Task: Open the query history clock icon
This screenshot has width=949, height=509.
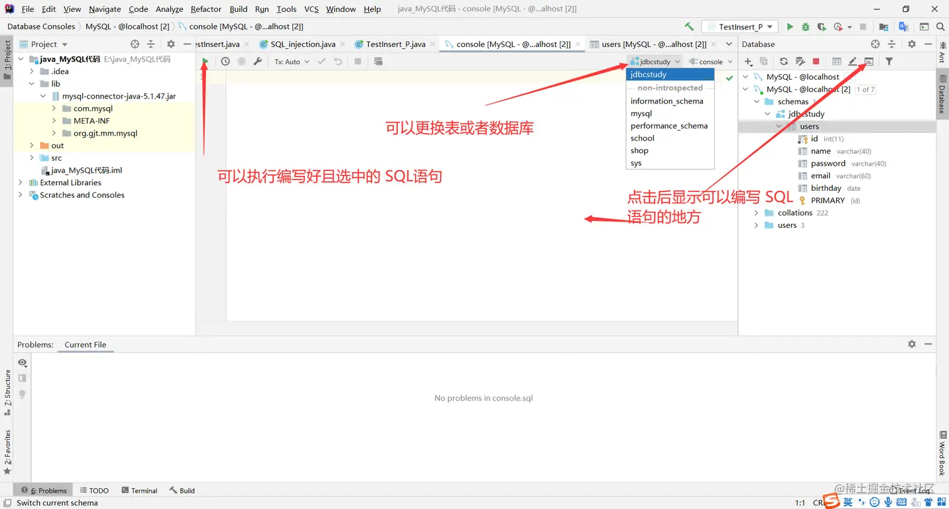Action: 225,62
